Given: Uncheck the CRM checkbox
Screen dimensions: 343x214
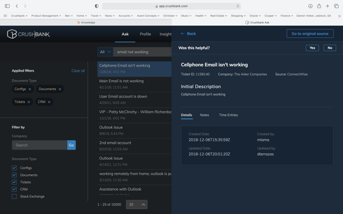Looking at the screenshot, I should point(14,189).
